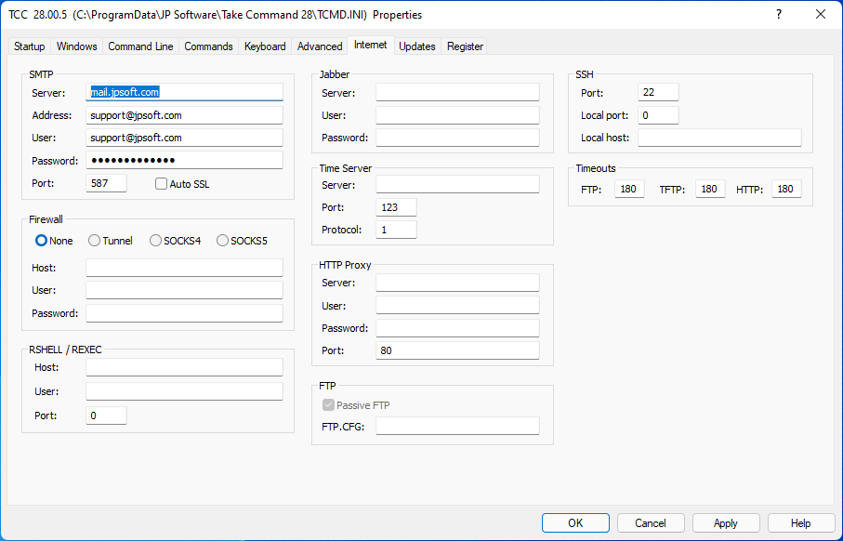
Task: Click the HTTP Proxy User field
Action: [457, 306]
